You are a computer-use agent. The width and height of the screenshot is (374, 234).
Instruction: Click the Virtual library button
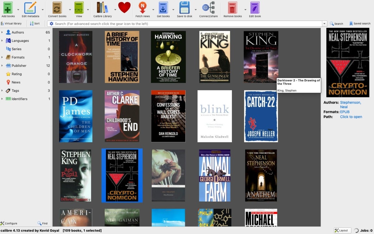[11, 24]
